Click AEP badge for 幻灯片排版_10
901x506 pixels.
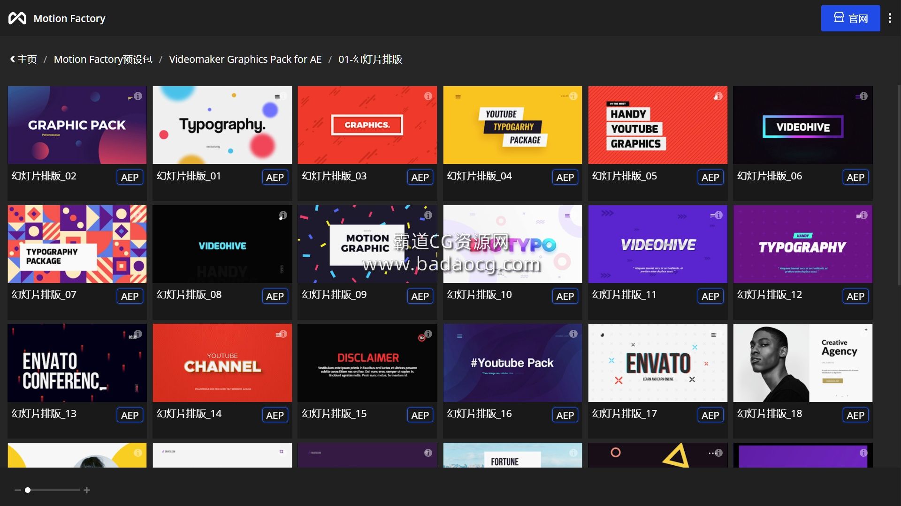565,296
